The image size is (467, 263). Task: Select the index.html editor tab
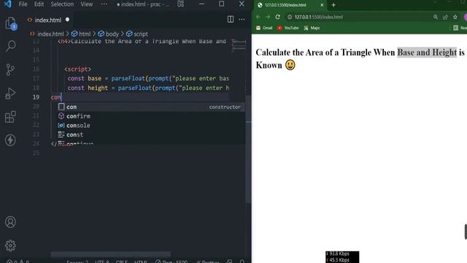click(47, 20)
